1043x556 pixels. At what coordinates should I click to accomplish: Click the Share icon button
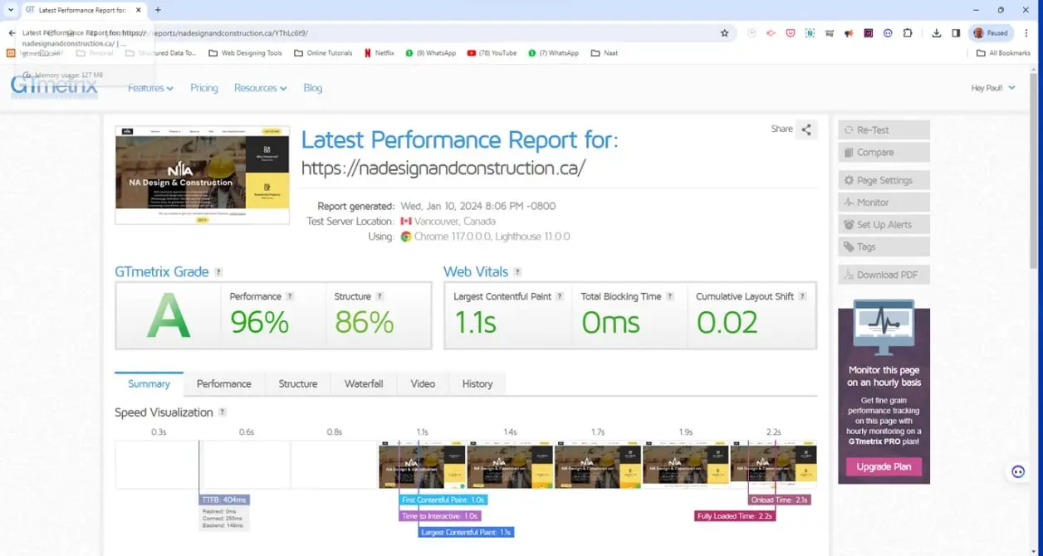(x=806, y=129)
